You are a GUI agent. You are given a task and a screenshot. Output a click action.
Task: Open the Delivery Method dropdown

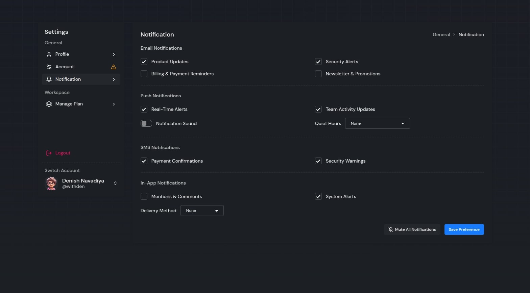coord(202,211)
